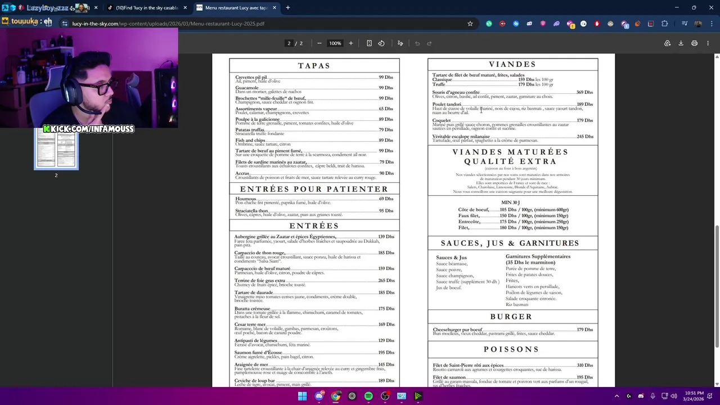Click 'Houmous' under Entrées pour patienter
The image size is (720, 405).
246,199
